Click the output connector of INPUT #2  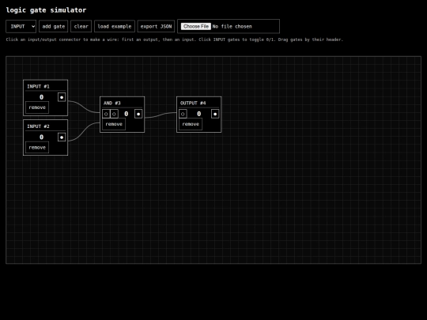pyautogui.click(x=62, y=137)
